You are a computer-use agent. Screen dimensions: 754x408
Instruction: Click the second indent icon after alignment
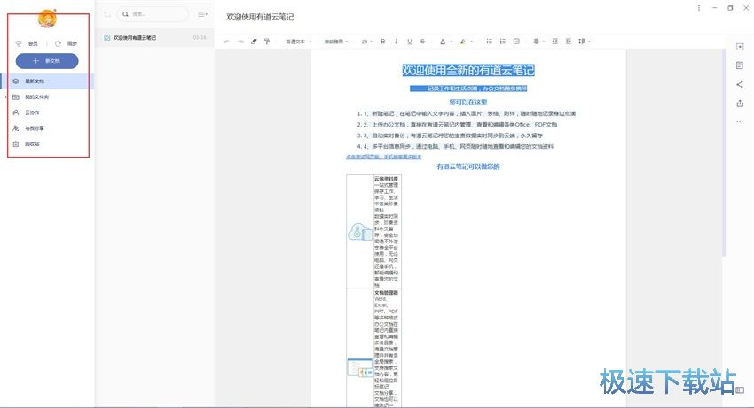click(x=569, y=42)
